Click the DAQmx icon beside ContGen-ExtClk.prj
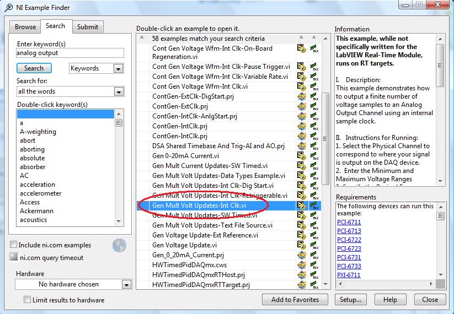 pos(314,106)
